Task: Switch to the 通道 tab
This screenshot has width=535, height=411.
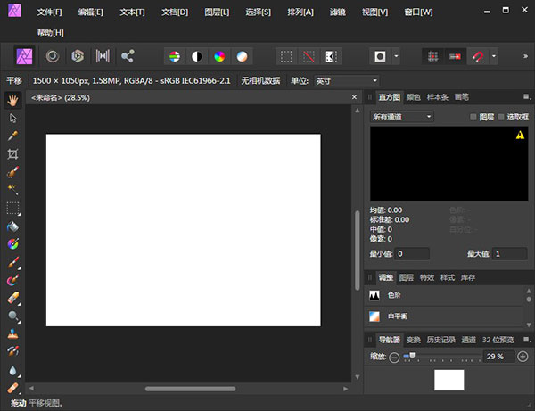Action: point(468,340)
